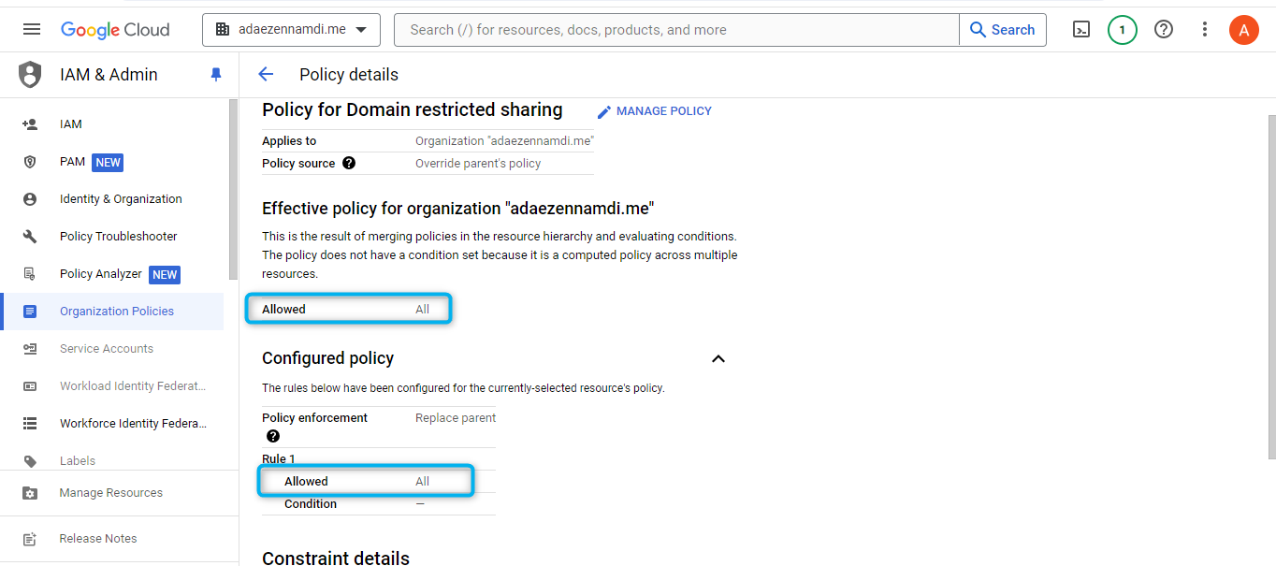Show Policy source help tooltip icon

click(349, 163)
